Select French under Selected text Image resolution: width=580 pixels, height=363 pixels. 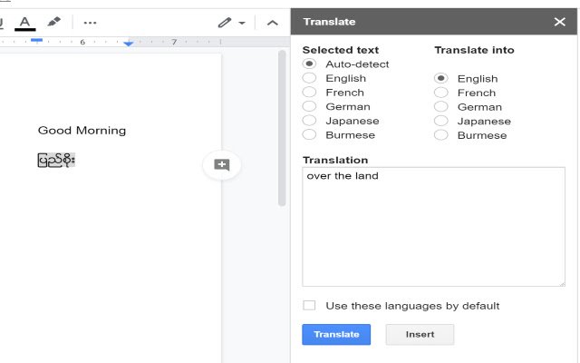point(309,92)
